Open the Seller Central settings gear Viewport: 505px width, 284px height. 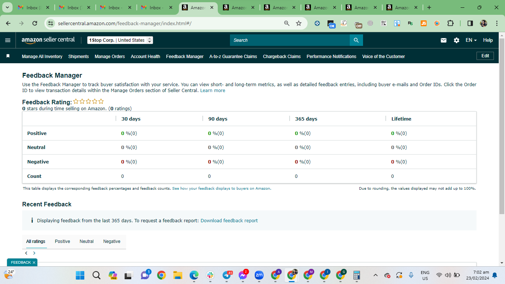coord(457,40)
